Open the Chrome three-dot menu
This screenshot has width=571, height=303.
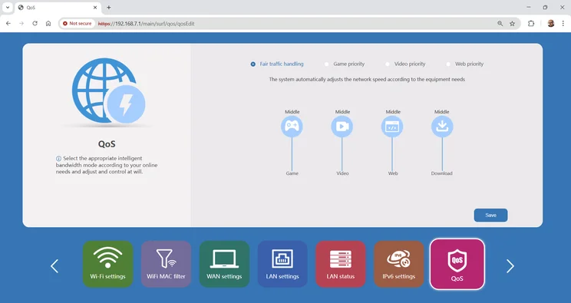[x=563, y=23]
